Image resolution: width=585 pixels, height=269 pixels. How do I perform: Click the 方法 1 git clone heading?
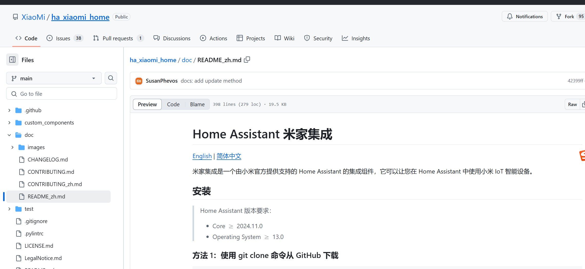(265, 256)
